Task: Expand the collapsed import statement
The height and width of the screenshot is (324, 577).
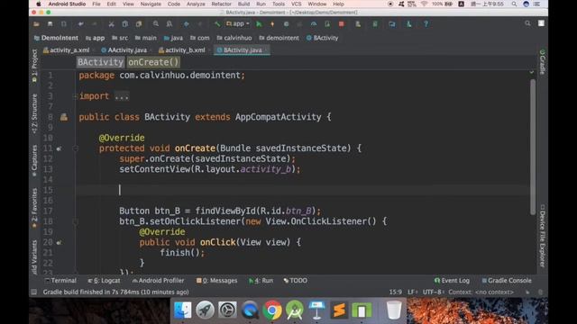Action: (122, 96)
